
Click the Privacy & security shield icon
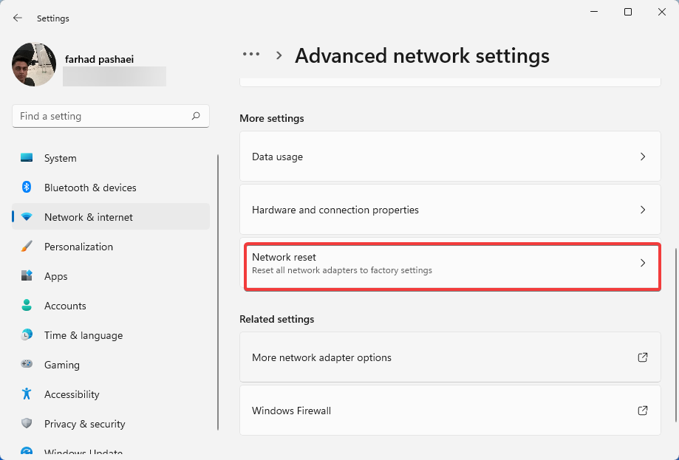pyautogui.click(x=27, y=424)
